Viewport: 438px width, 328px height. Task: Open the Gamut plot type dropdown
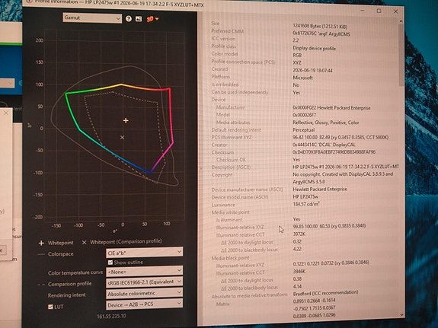[92, 18]
